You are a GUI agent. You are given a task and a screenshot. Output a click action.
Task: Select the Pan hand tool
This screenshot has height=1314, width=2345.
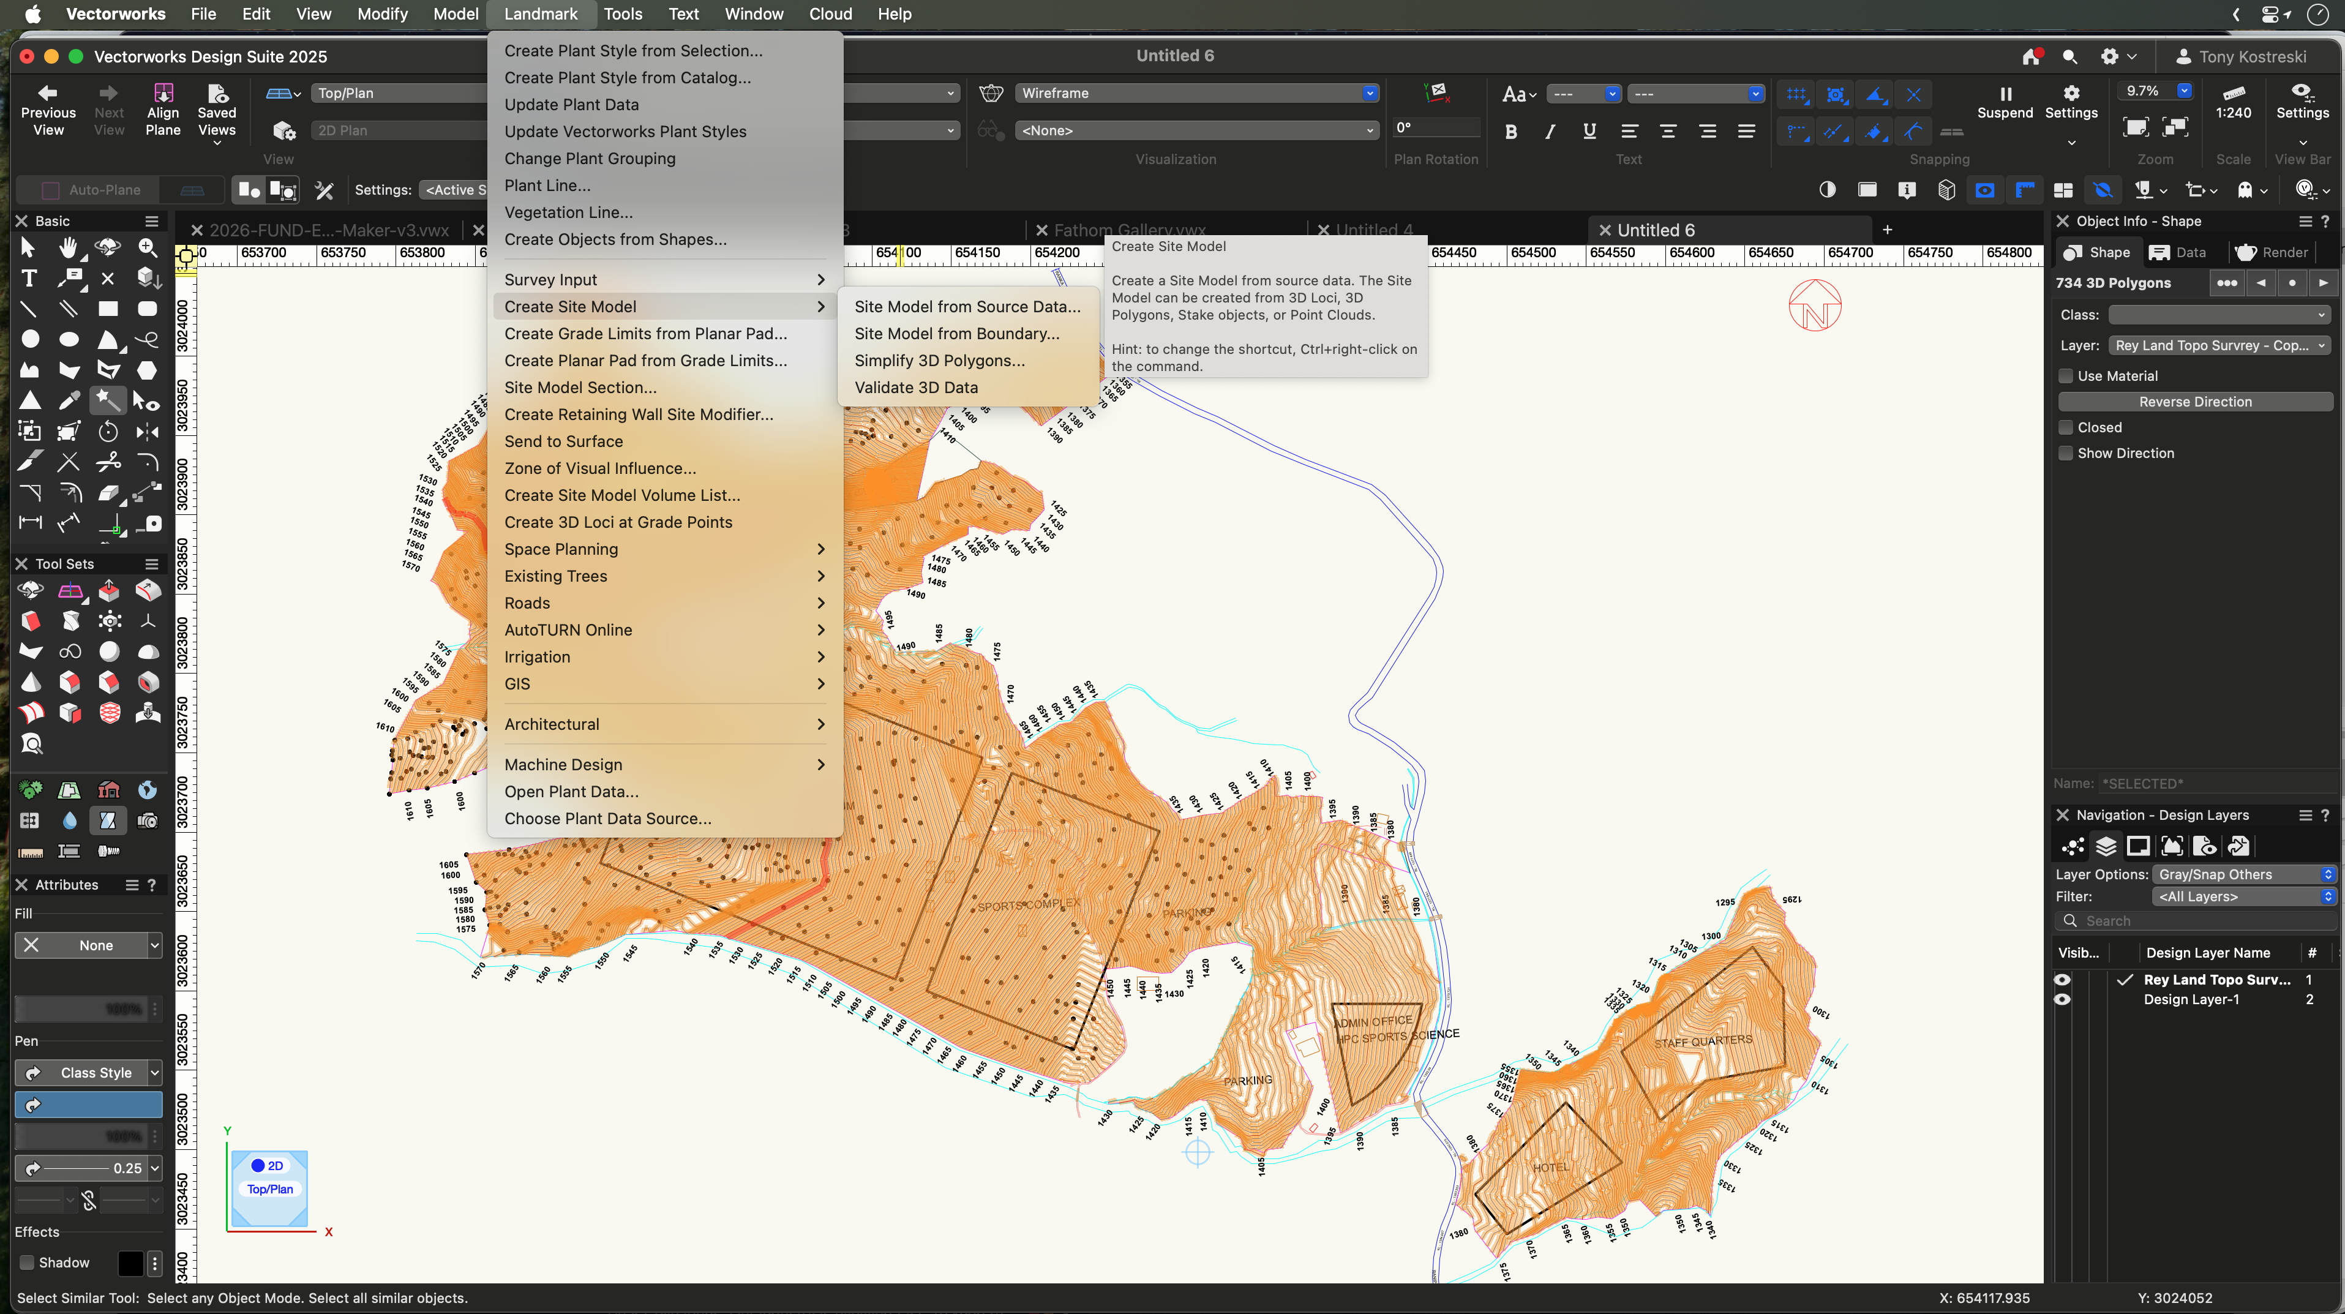tap(69, 248)
